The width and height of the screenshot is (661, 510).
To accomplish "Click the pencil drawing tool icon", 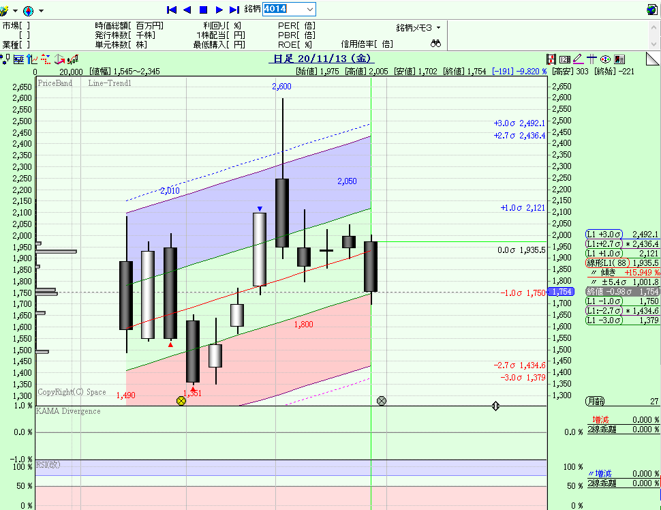I will point(578,59).
